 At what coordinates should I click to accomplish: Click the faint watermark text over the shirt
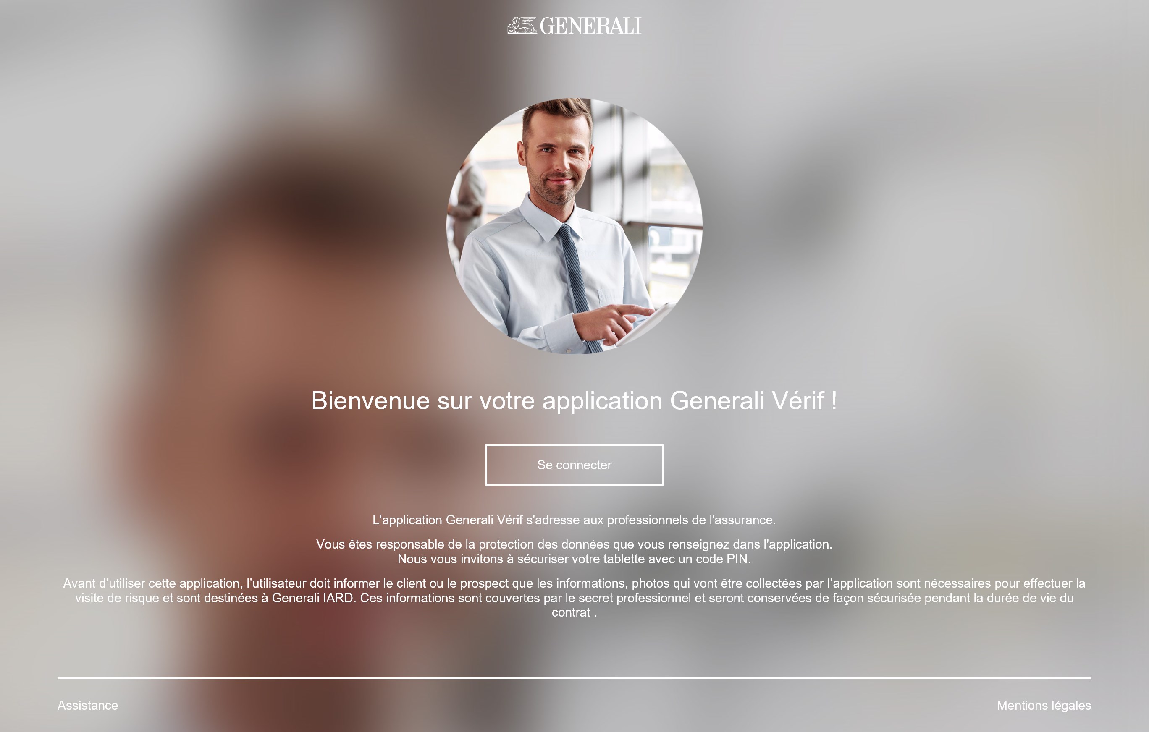pos(560,253)
